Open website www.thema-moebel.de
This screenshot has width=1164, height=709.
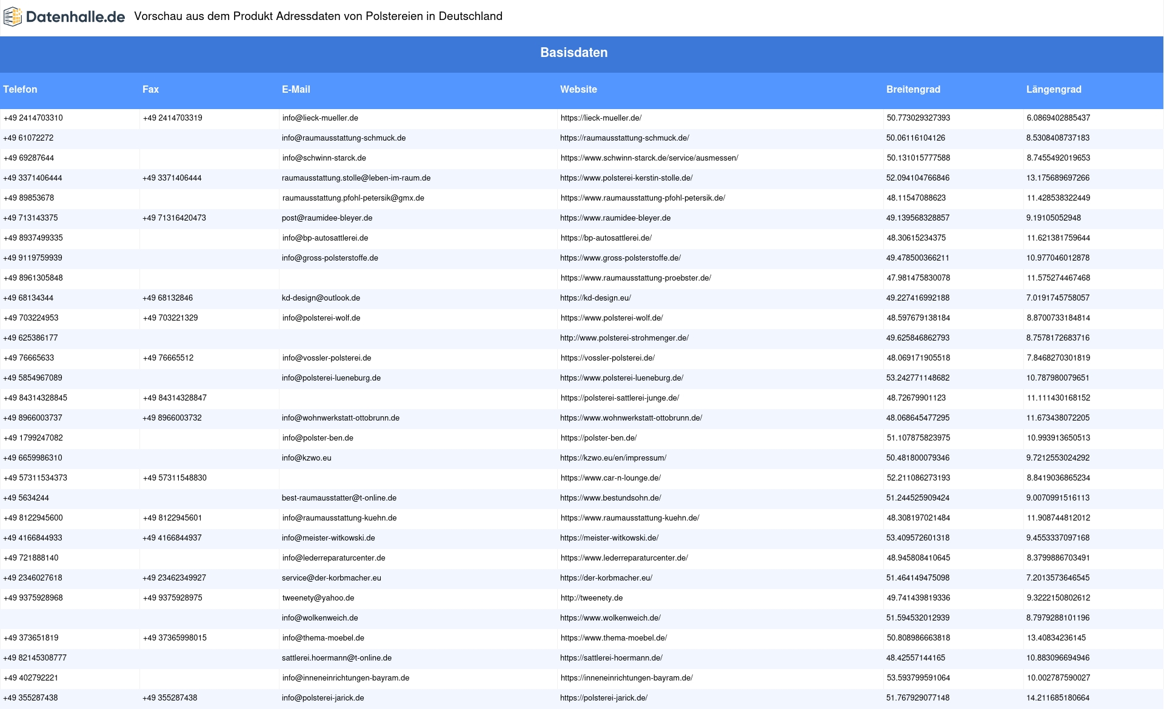614,638
